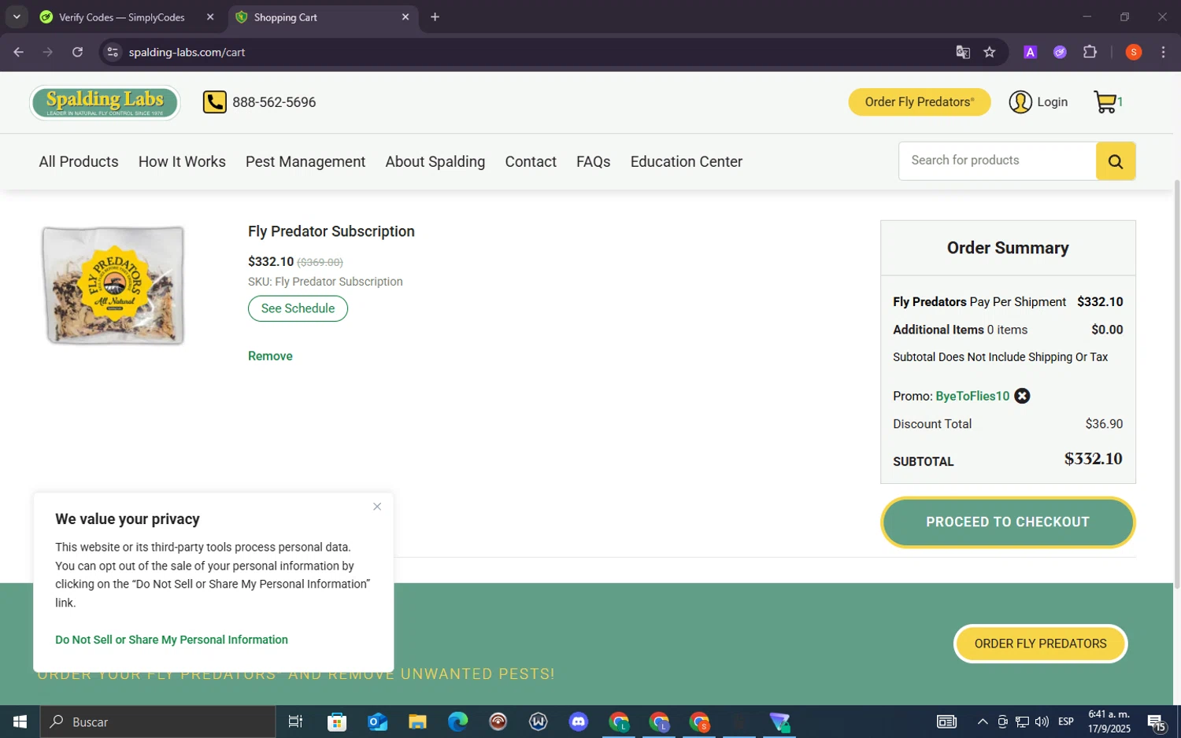
Task: Click the 888-562-5696 phone number
Action: click(x=274, y=102)
